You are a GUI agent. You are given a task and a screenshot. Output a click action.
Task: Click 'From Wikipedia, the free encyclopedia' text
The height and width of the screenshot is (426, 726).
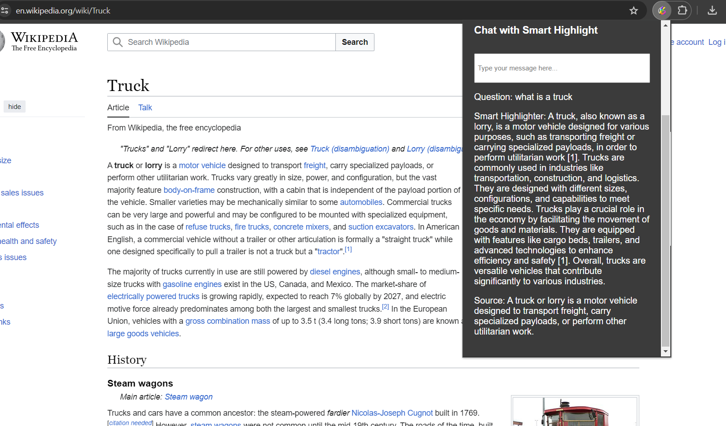click(174, 128)
